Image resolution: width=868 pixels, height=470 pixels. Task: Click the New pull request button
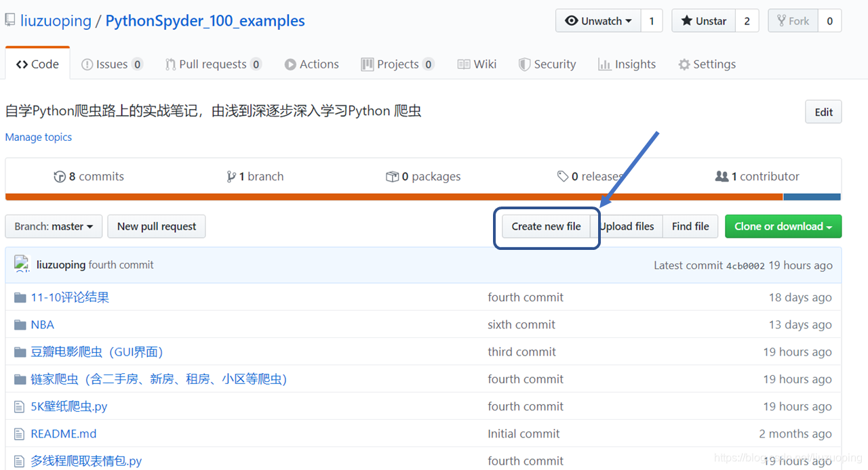coord(157,226)
